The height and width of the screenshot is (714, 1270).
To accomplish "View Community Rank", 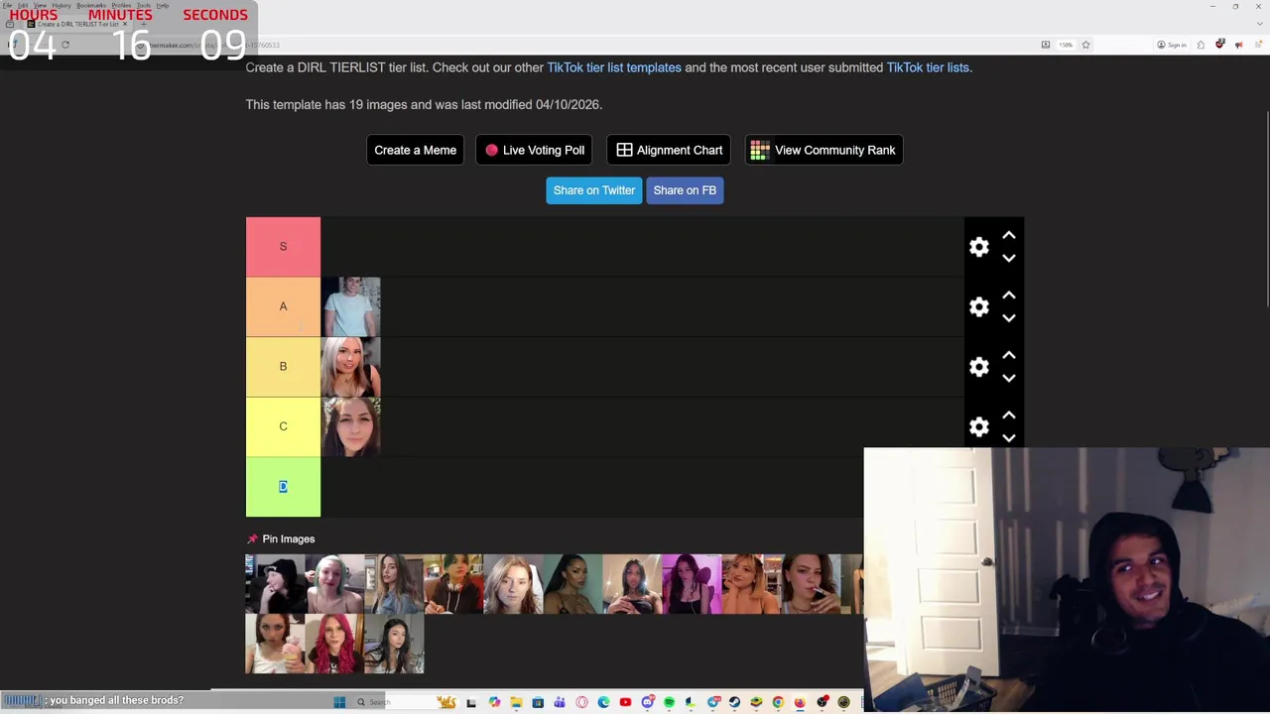I will pos(825,150).
